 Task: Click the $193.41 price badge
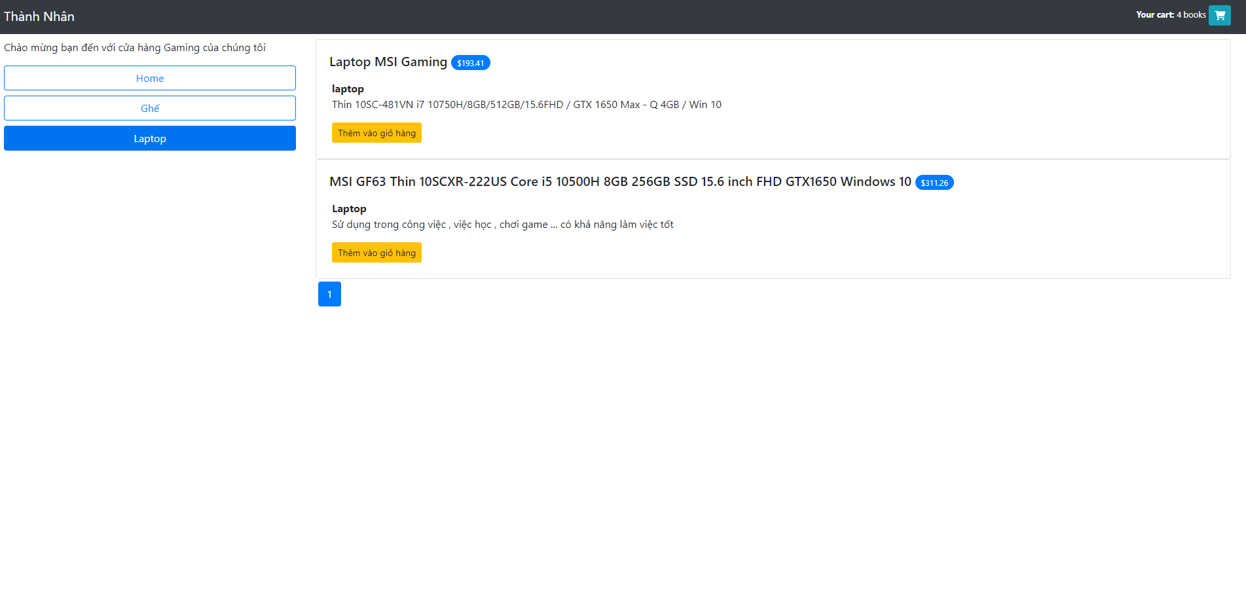coord(470,62)
